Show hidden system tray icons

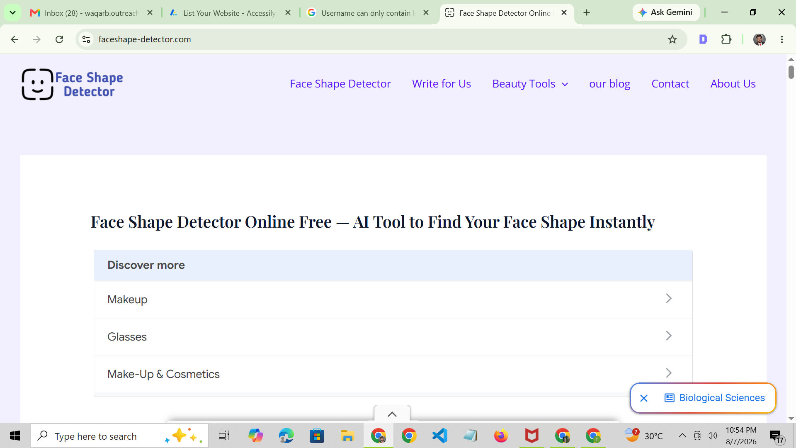pyautogui.click(x=682, y=436)
